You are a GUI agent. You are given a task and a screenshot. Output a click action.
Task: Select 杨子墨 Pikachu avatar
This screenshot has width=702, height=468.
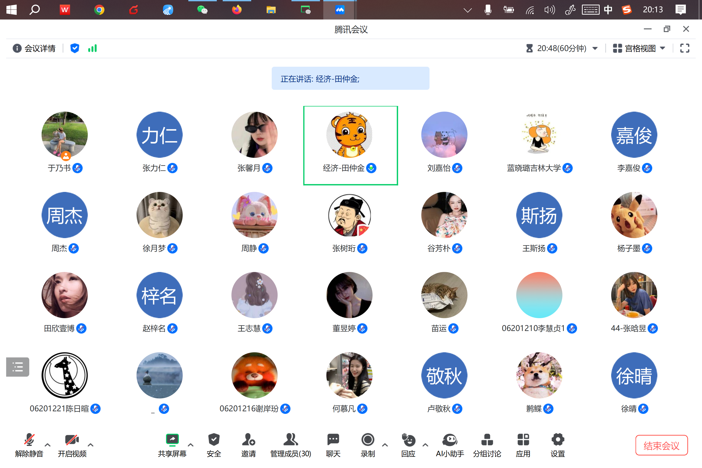634,215
